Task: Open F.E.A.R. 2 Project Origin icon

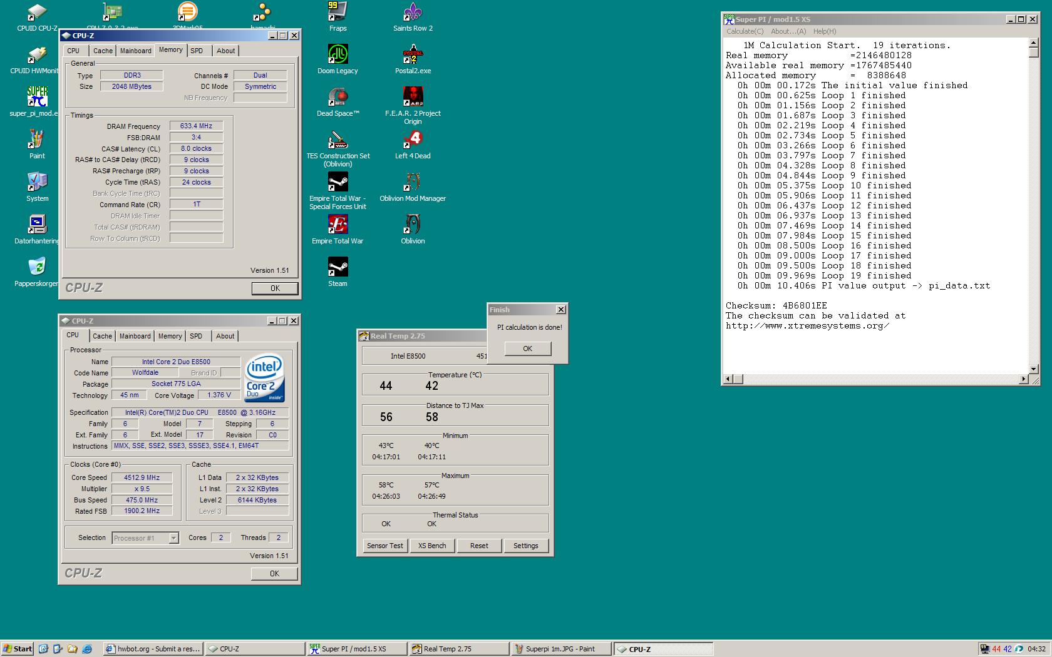Action: (x=413, y=105)
